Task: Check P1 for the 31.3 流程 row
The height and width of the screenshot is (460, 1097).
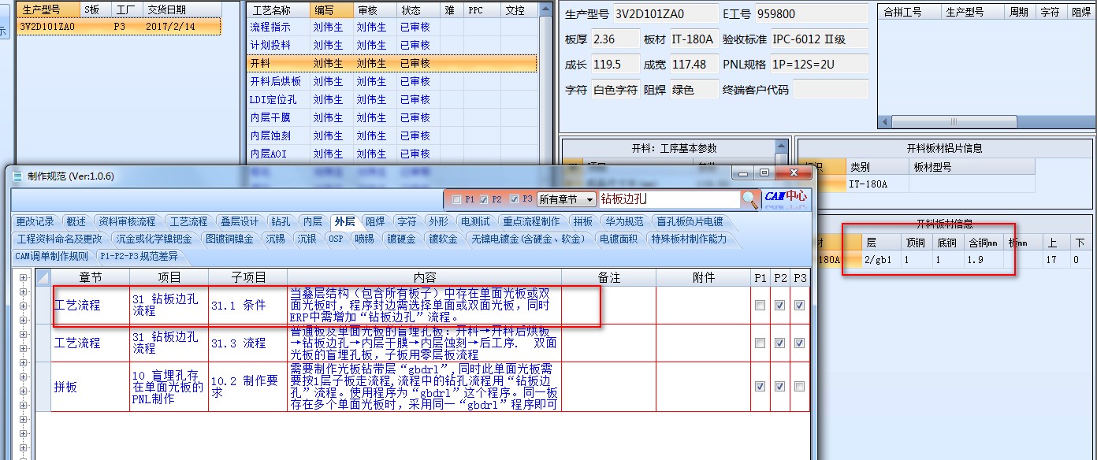Action: (x=760, y=343)
